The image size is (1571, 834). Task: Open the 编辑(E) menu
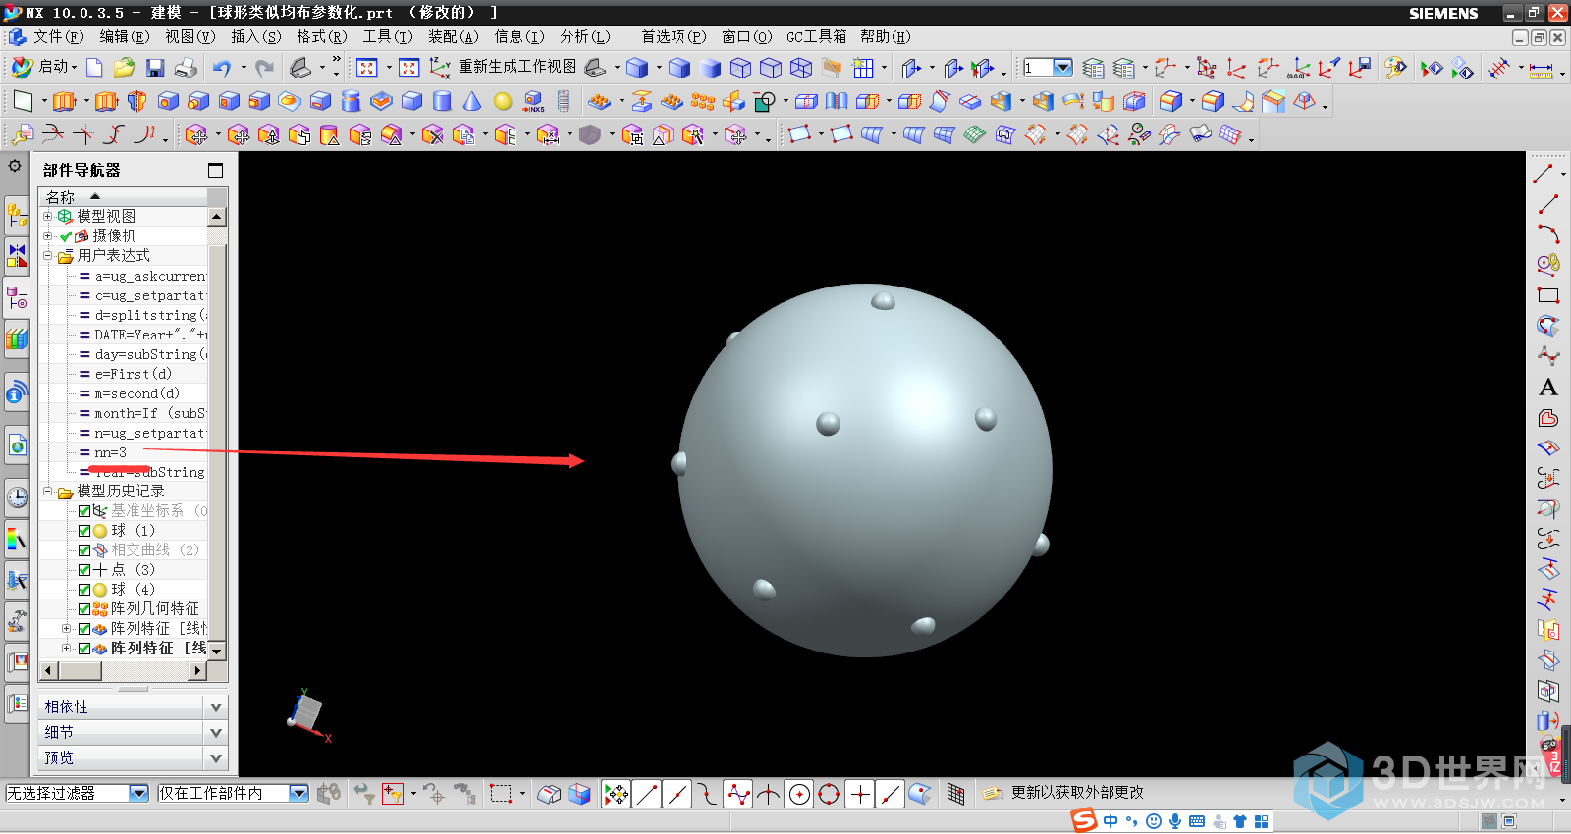[x=124, y=36]
